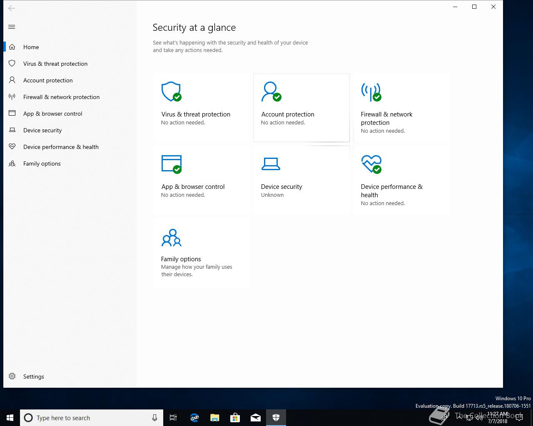Screen dimensions: 533x426
Task: Close the Windows Security window
Action: 493,7
